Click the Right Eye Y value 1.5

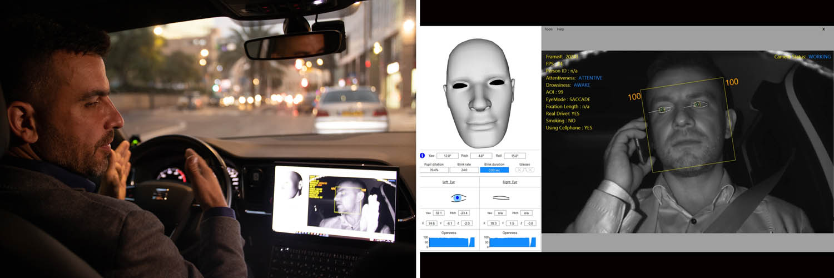point(512,223)
